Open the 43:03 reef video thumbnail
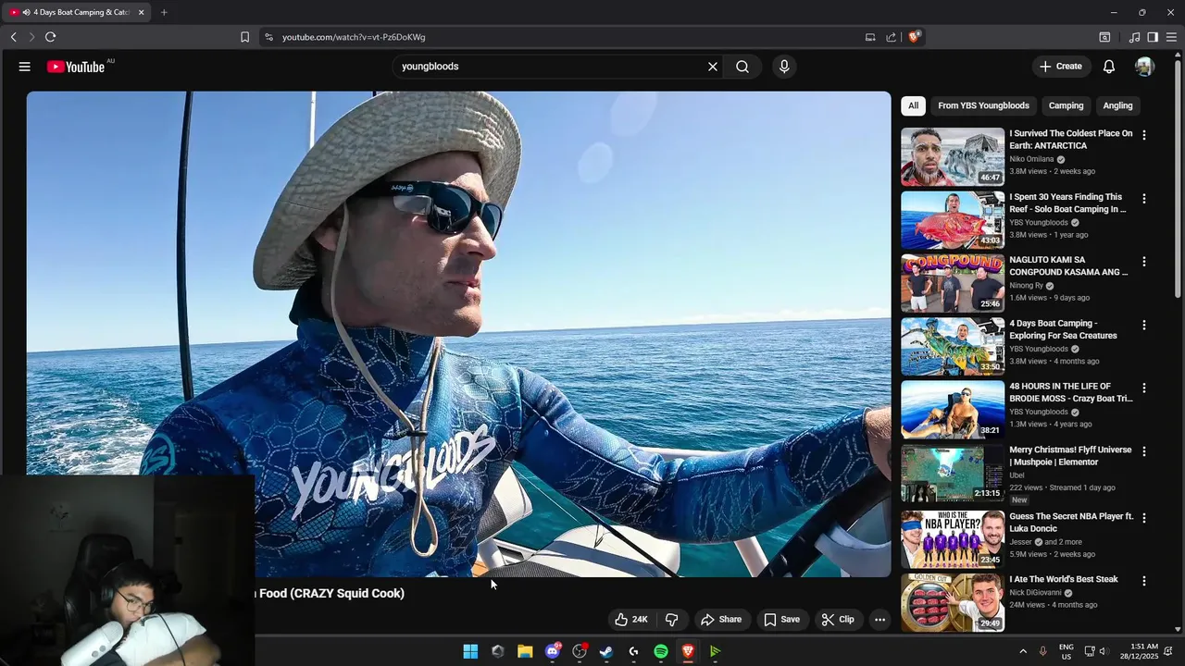Viewport: 1185px width, 666px height. point(953,220)
